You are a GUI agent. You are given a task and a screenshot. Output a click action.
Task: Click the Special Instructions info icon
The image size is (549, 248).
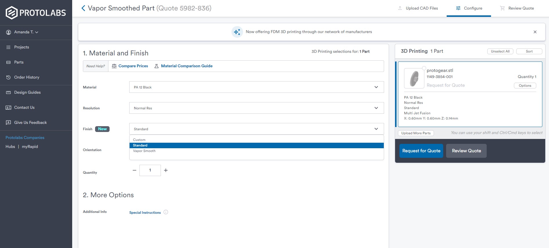(166, 212)
